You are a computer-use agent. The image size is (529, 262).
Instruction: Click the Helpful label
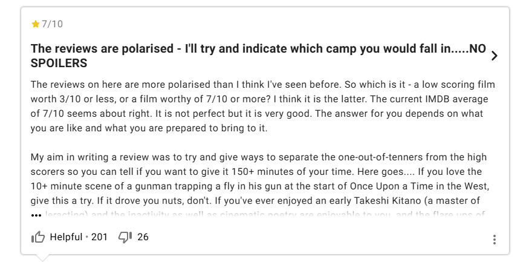pos(66,237)
